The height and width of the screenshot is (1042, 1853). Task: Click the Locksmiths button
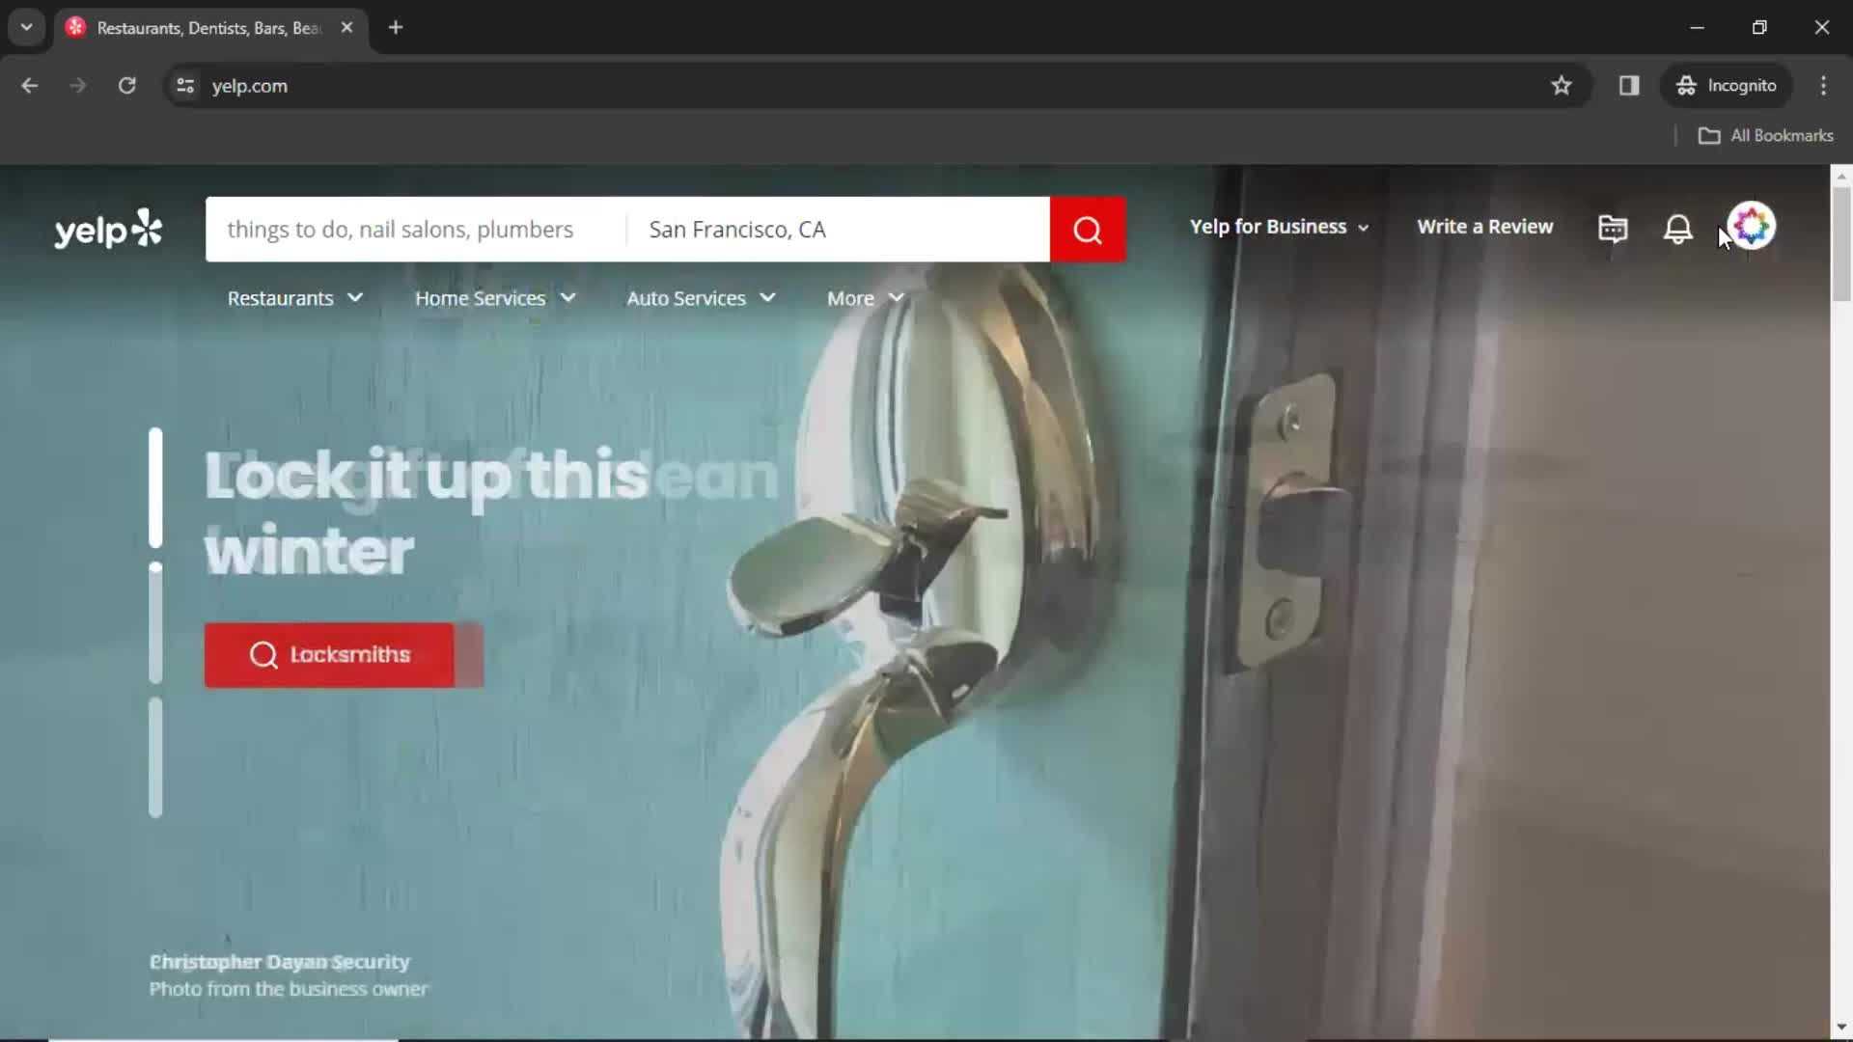330,655
